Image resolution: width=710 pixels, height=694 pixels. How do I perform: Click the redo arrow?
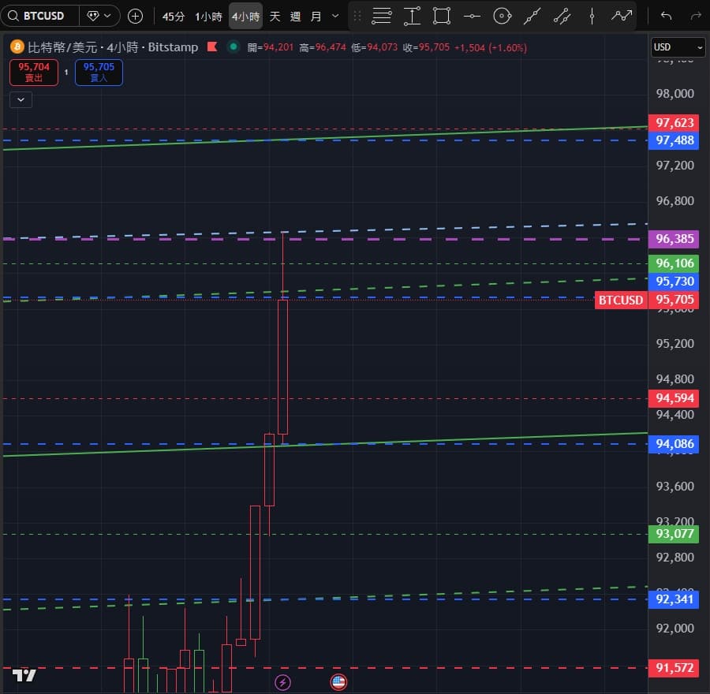tap(696, 17)
